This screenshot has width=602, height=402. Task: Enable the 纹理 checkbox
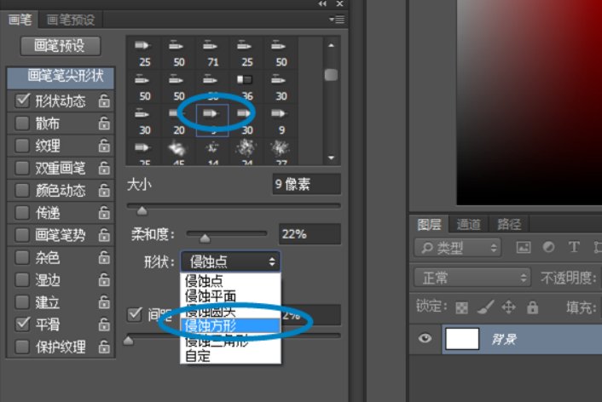click(22, 146)
